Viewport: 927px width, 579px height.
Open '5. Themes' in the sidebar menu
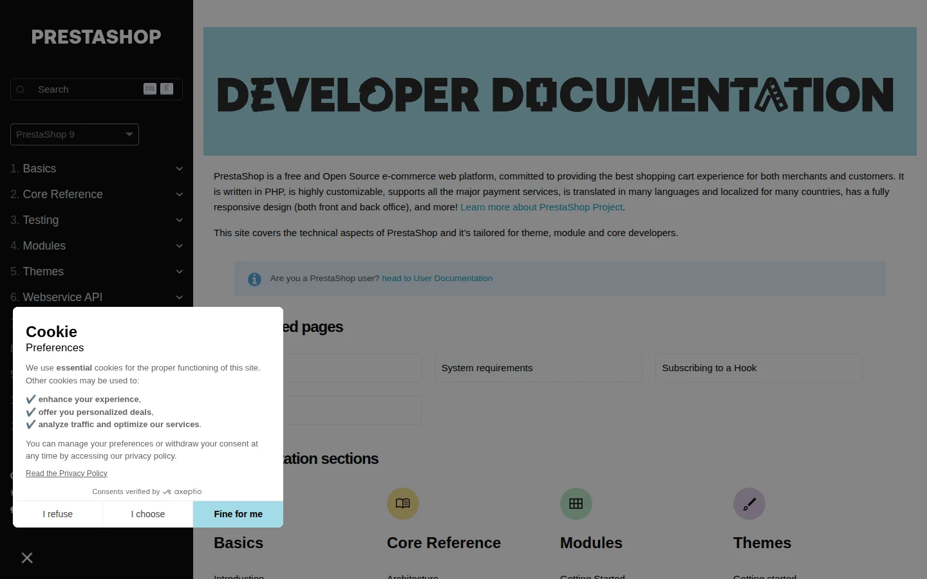pyautogui.click(x=37, y=271)
